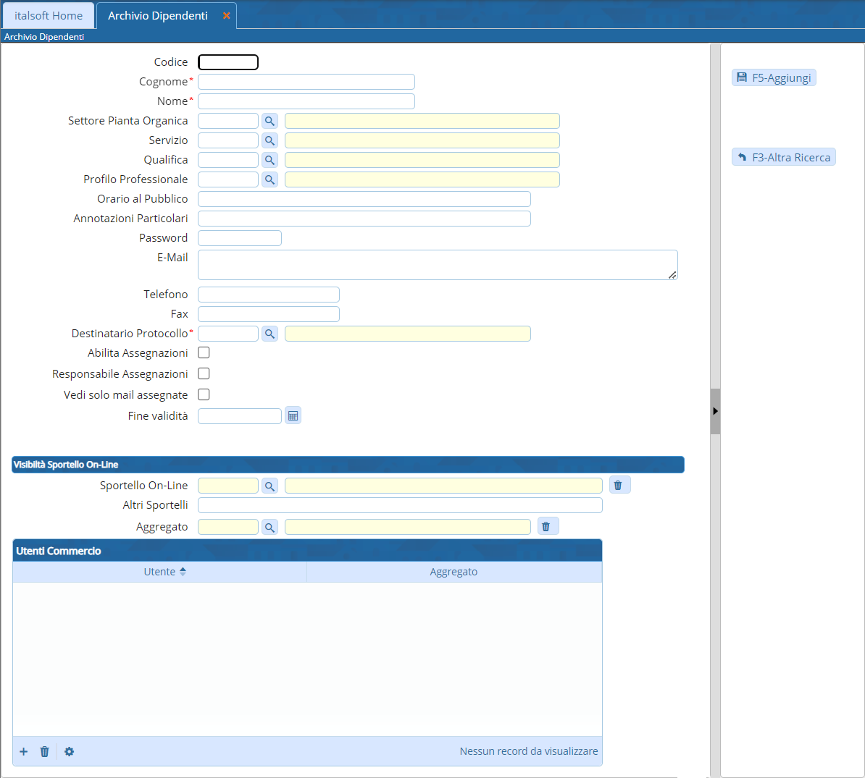865x778 pixels.
Task: Click the Servizio search magnifier icon
Action: pyautogui.click(x=269, y=140)
